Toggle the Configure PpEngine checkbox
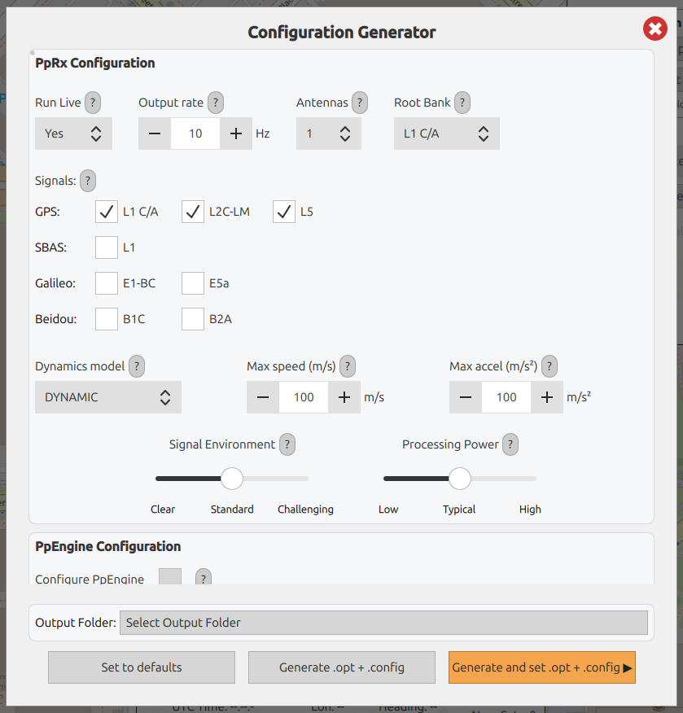The width and height of the screenshot is (683, 713). (170, 576)
